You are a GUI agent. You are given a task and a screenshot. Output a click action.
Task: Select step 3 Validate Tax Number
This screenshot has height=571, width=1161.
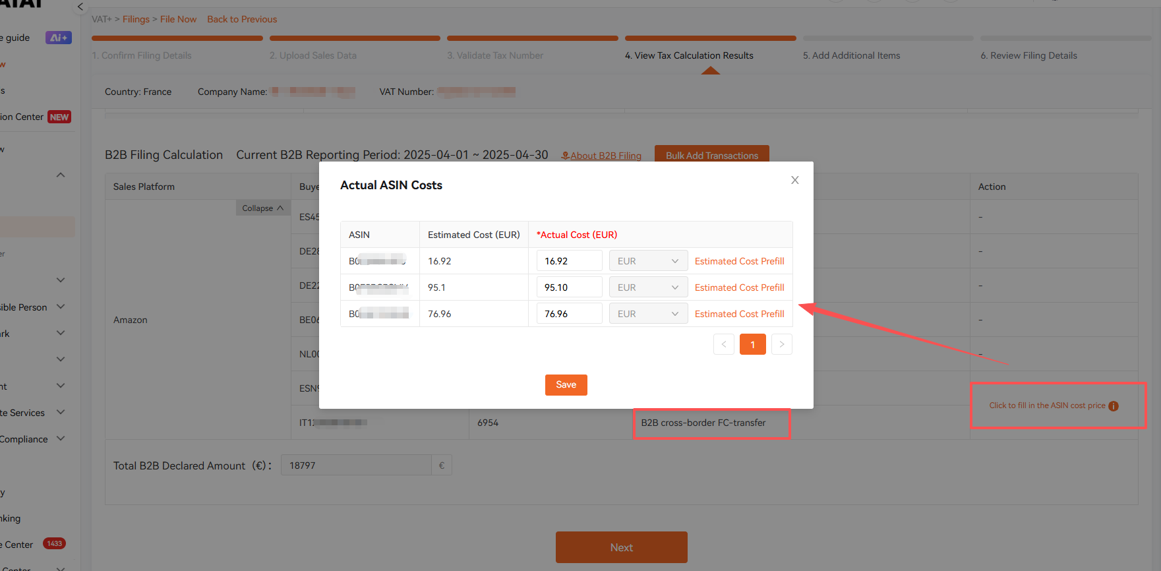[x=495, y=55]
